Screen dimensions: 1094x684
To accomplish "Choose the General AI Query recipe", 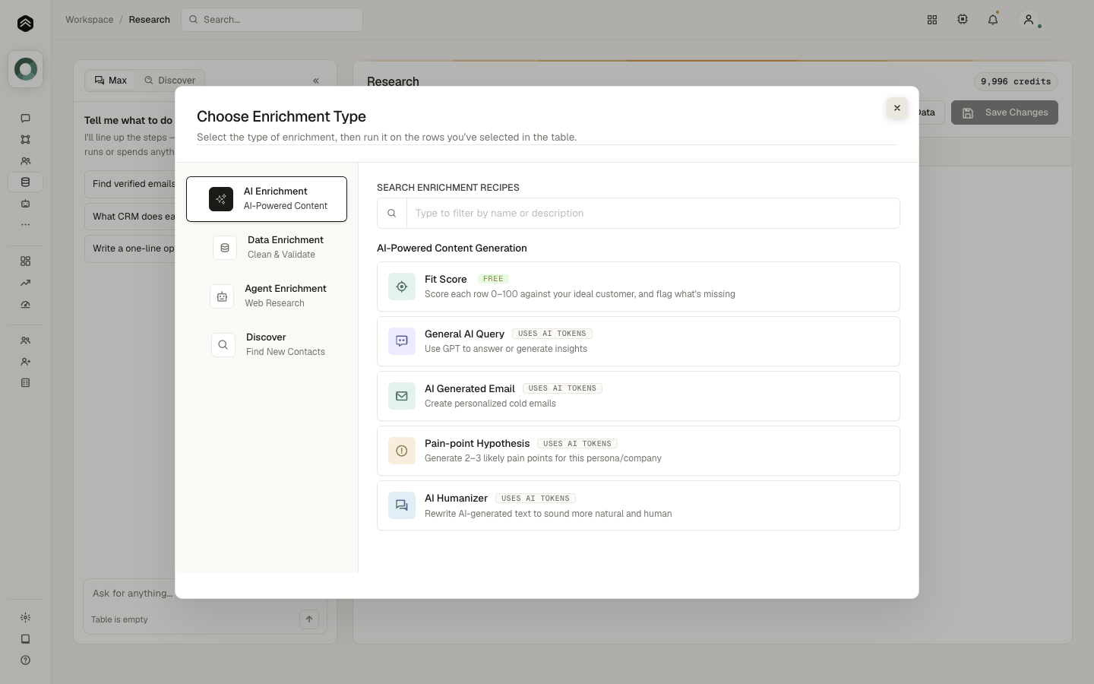I will [638, 341].
